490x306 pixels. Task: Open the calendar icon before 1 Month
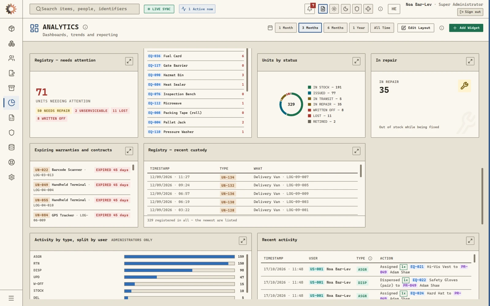pyautogui.click(x=270, y=28)
